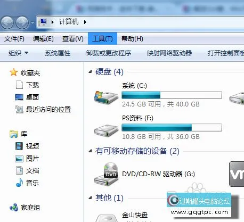Click the 图片 library icon

coord(19,159)
